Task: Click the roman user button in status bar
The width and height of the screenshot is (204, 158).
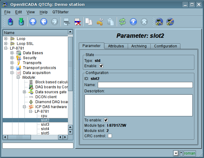Action: point(190,153)
